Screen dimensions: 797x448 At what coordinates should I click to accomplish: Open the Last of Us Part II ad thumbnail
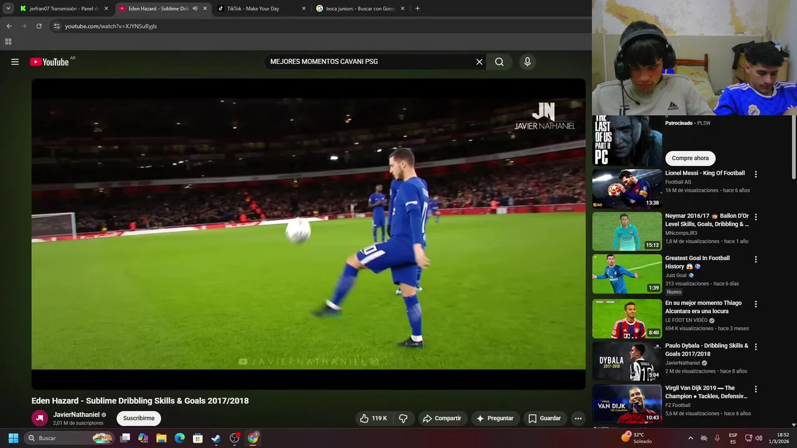pyautogui.click(x=627, y=141)
